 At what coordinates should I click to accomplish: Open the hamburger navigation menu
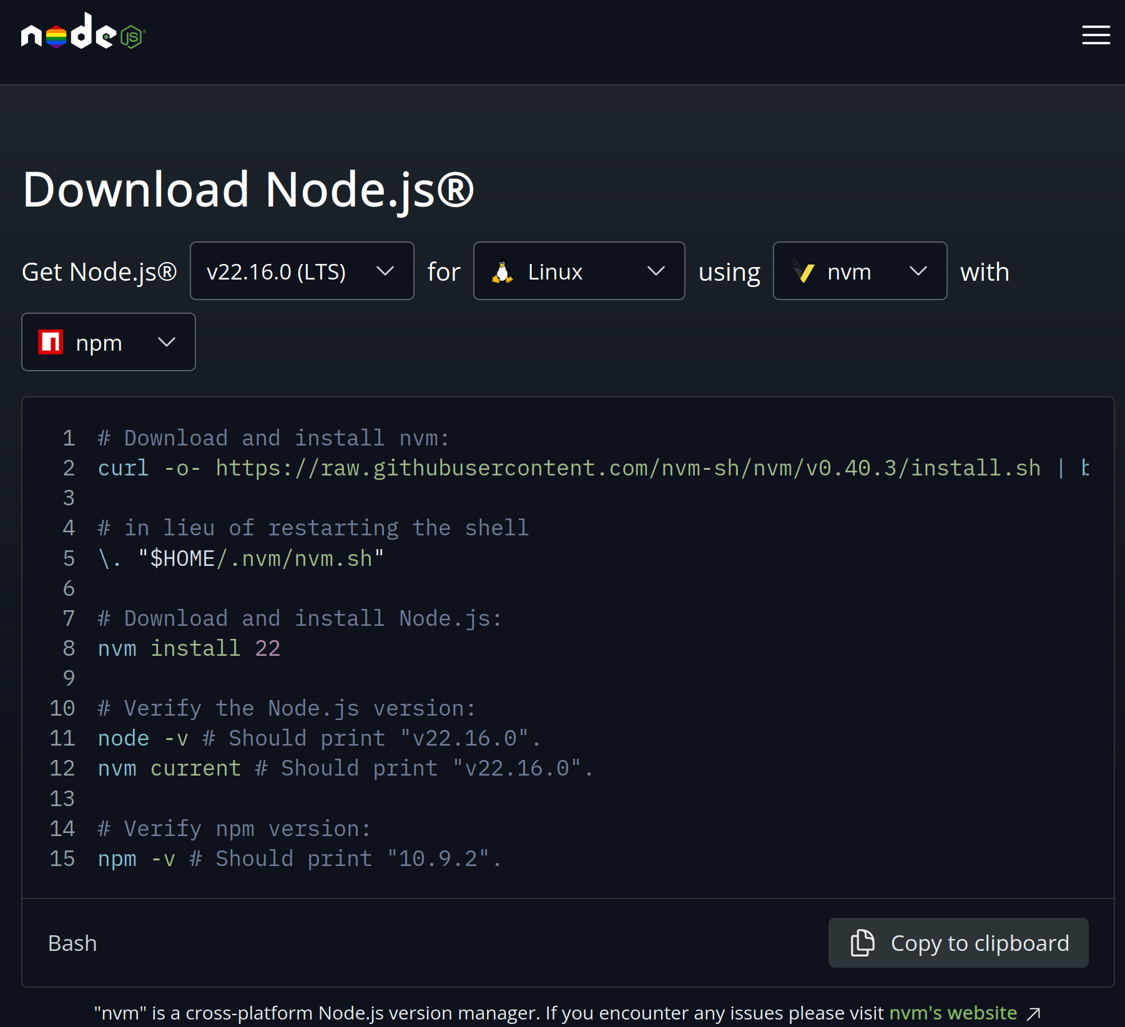coord(1096,35)
